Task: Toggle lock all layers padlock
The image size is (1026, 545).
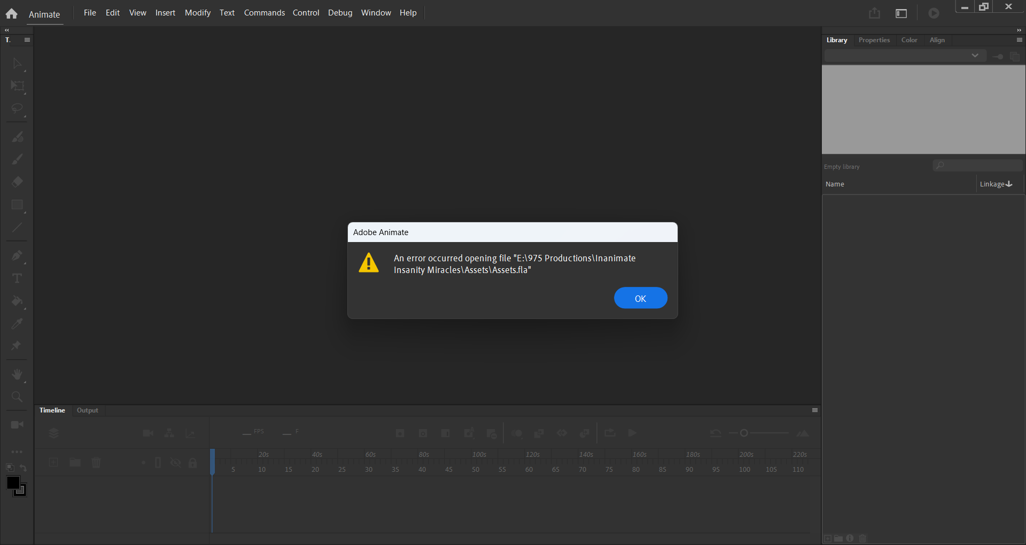Action: (x=192, y=463)
